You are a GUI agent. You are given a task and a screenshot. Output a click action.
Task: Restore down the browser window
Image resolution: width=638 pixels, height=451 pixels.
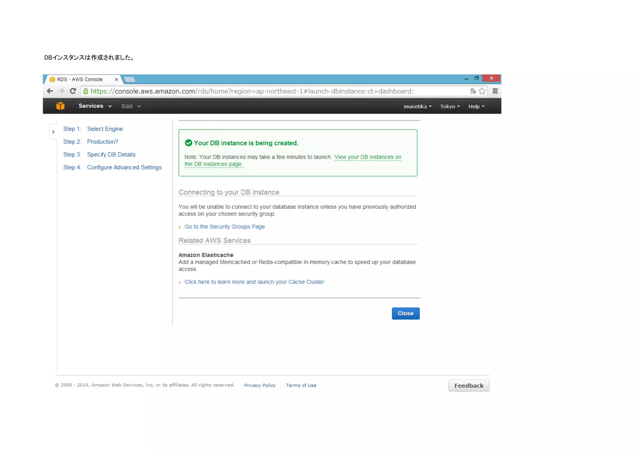[476, 78]
